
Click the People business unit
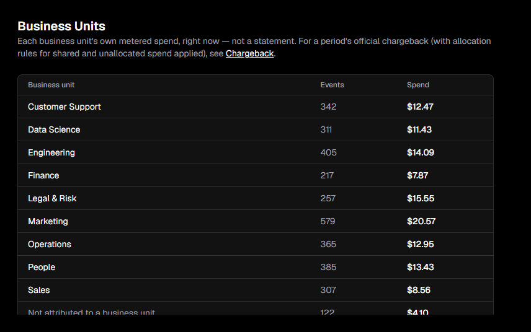tap(42, 267)
